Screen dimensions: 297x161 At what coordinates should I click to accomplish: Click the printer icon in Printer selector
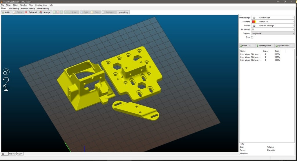click(254, 25)
